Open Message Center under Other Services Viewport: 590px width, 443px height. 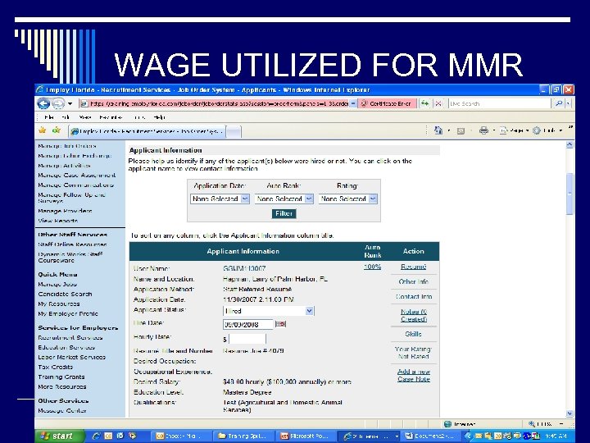point(62,411)
